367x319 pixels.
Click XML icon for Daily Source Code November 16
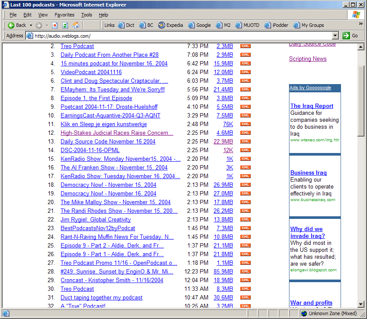click(x=245, y=142)
